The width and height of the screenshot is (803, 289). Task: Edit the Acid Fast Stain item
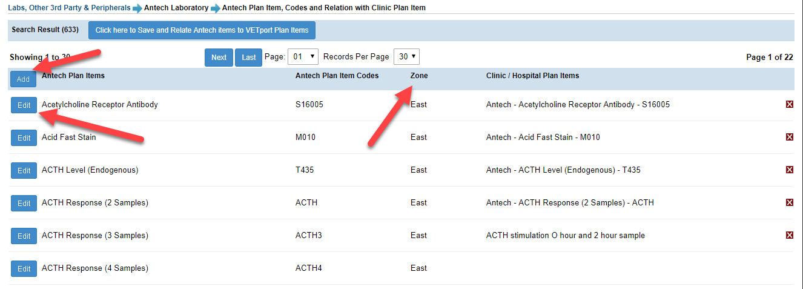(x=24, y=138)
